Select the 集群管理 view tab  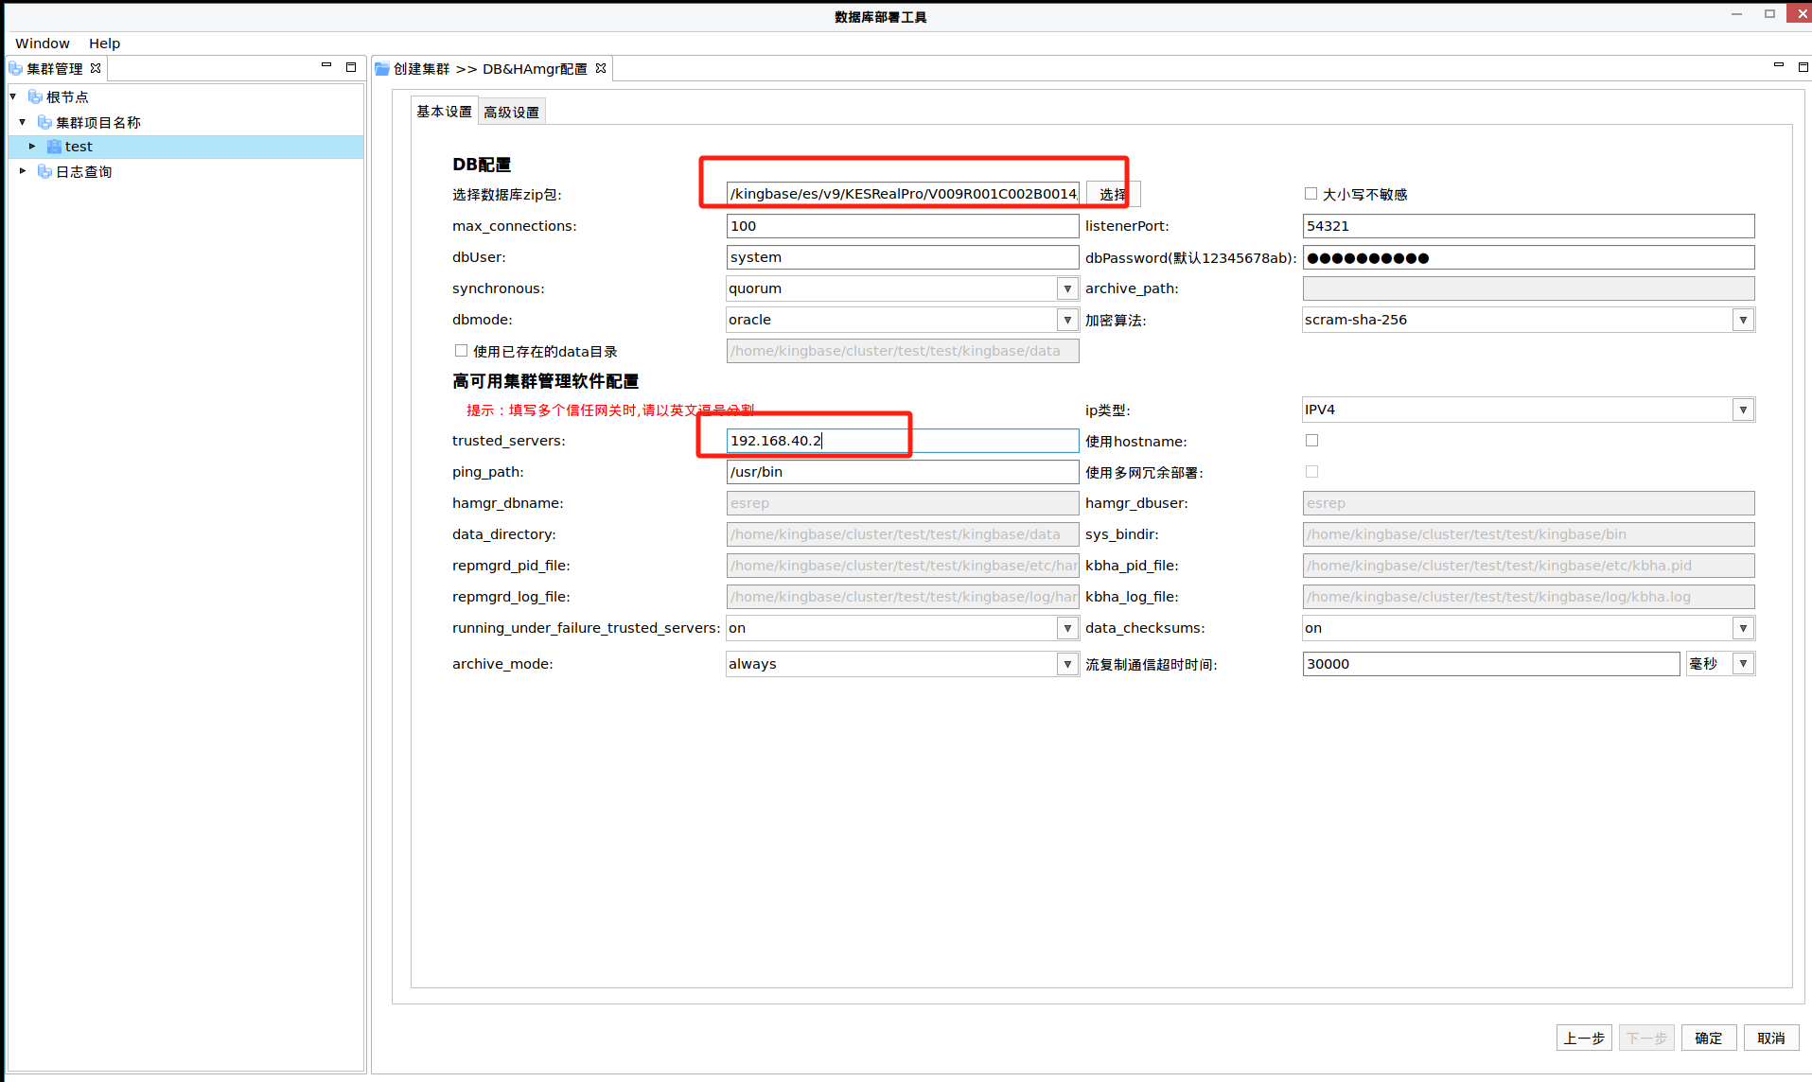55,68
